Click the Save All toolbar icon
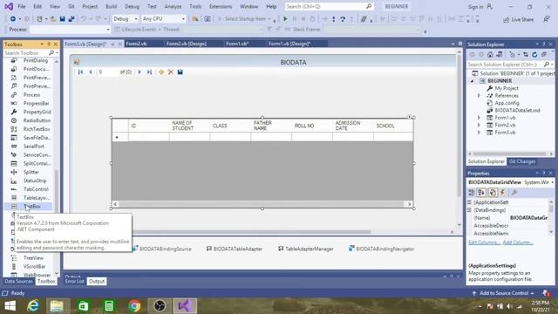This screenshot has width=558, height=314. 71,18
